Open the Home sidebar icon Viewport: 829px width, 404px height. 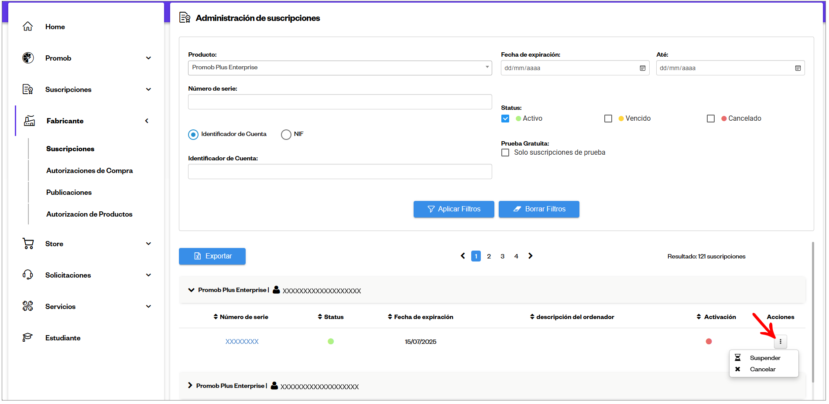(x=28, y=27)
